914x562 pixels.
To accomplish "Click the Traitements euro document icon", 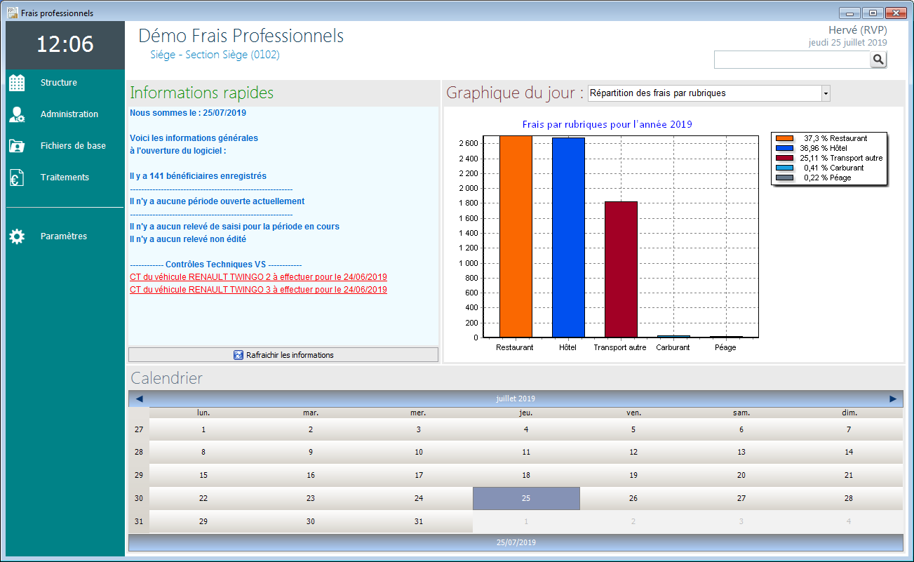I will click(17, 178).
